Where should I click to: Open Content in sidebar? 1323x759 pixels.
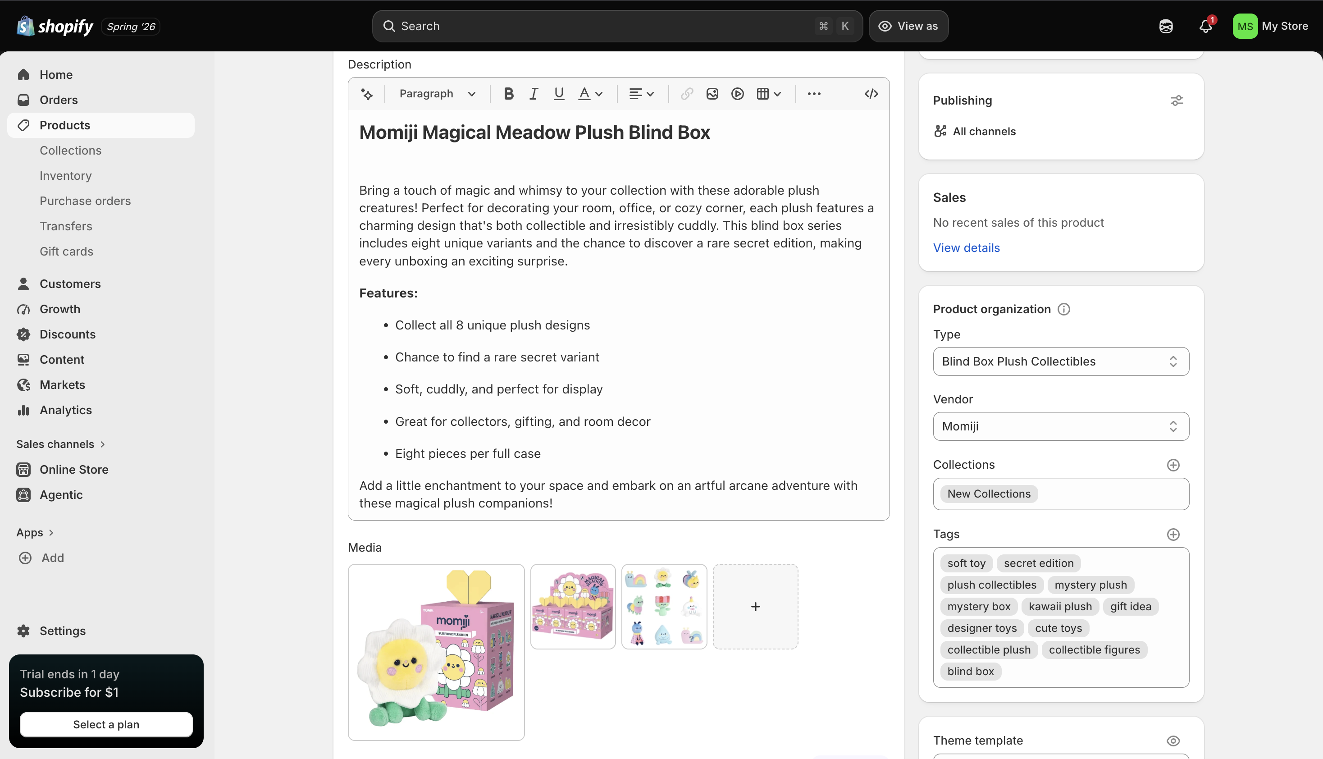click(x=101, y=360)
